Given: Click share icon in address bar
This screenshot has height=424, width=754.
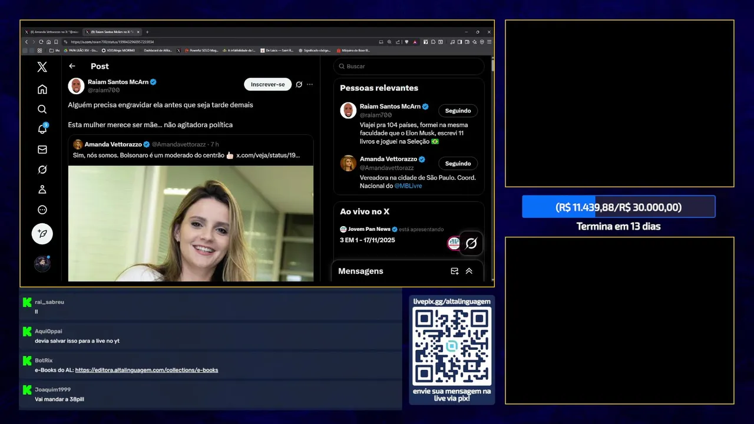Looking at the screenshot, I should click(x=398, y=42).
